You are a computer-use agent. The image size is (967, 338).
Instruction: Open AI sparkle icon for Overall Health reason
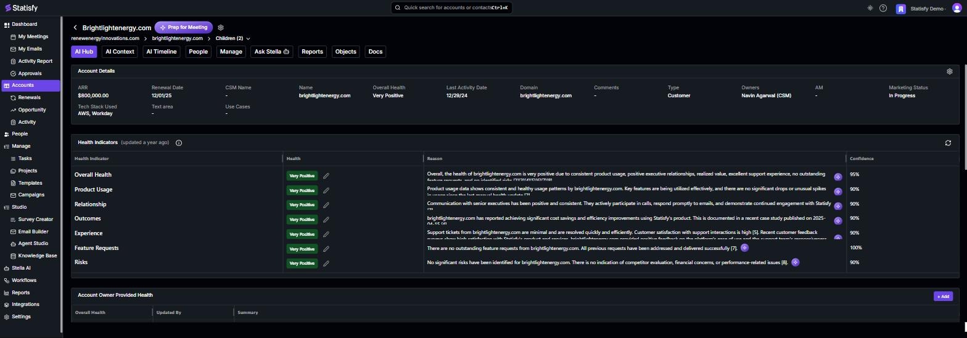838,177
